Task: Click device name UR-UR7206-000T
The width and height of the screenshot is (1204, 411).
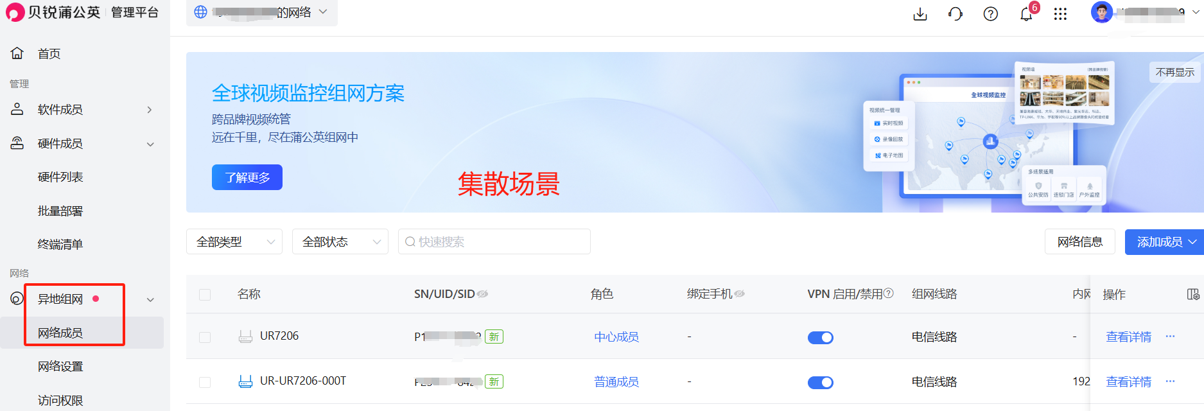Action: [303, 381]
